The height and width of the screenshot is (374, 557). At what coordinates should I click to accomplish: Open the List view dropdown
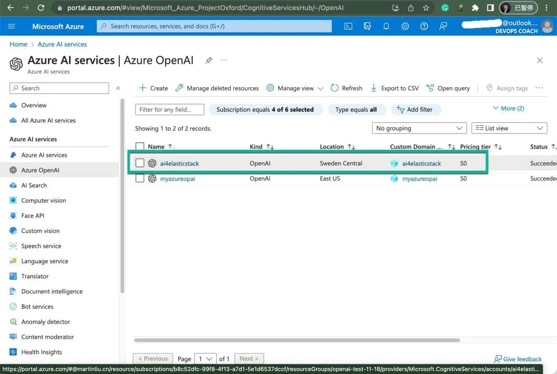point(509,128)
